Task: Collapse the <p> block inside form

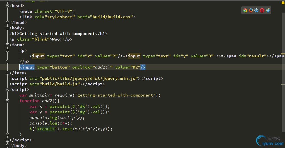Action: tap(8, 50)
